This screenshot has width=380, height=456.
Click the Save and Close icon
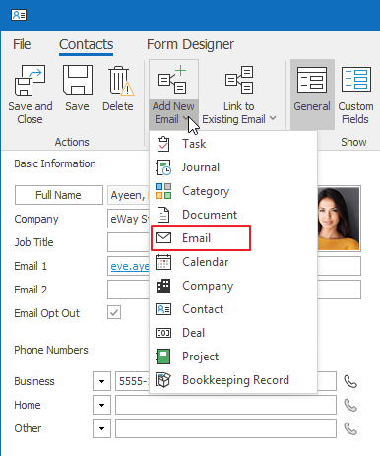coord(30,80)
